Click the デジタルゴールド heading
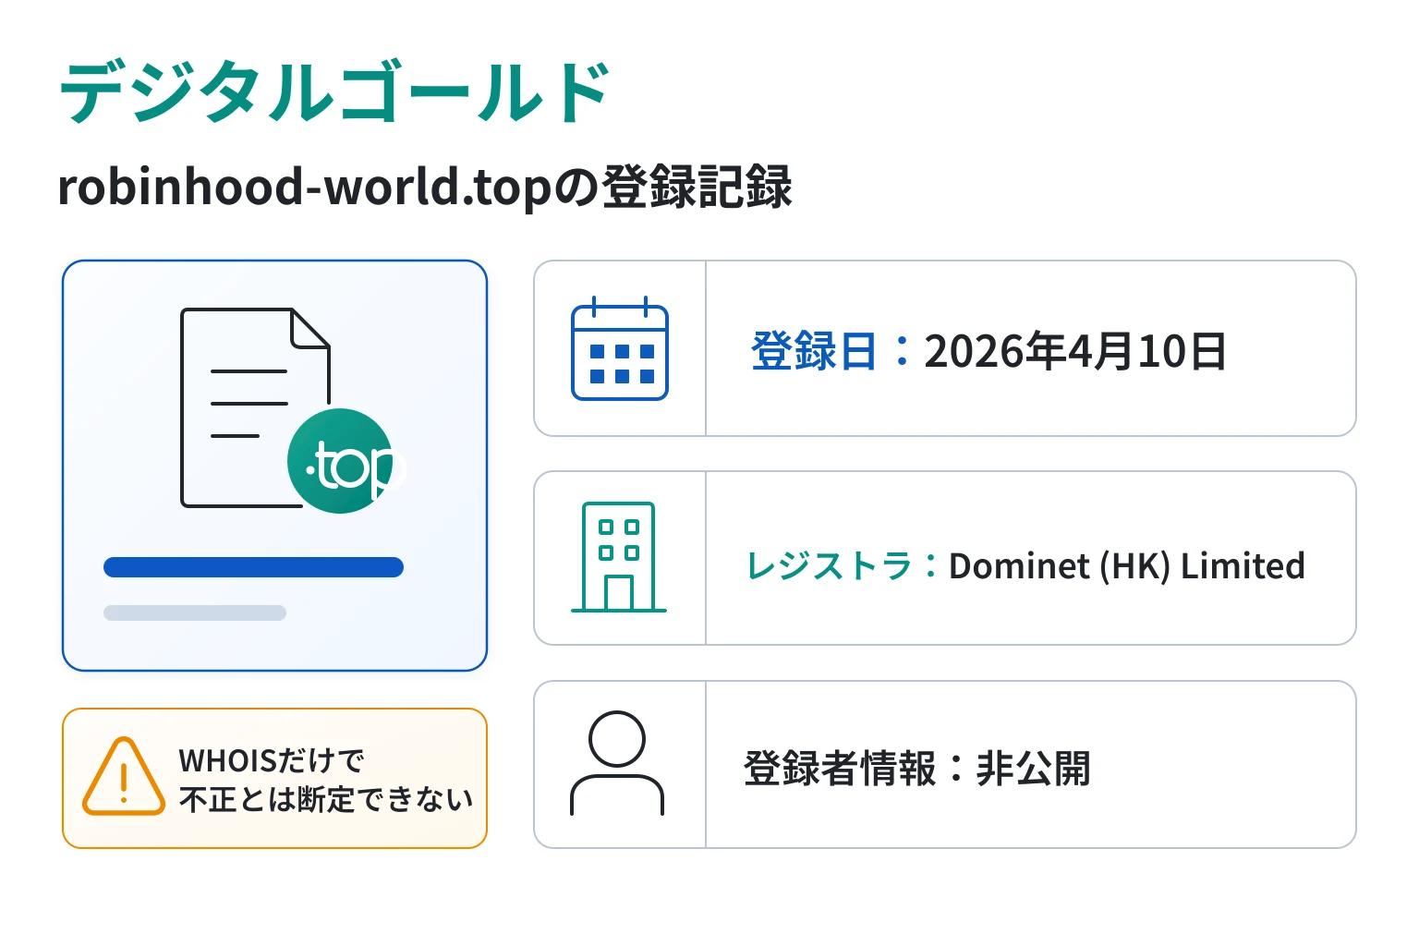Viewport: 1419px width, 946px height. 334,92
